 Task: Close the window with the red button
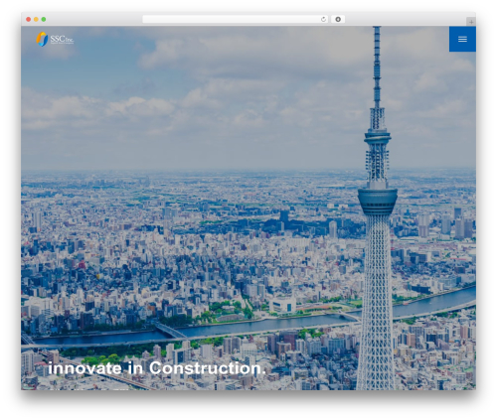click(29, 19)
